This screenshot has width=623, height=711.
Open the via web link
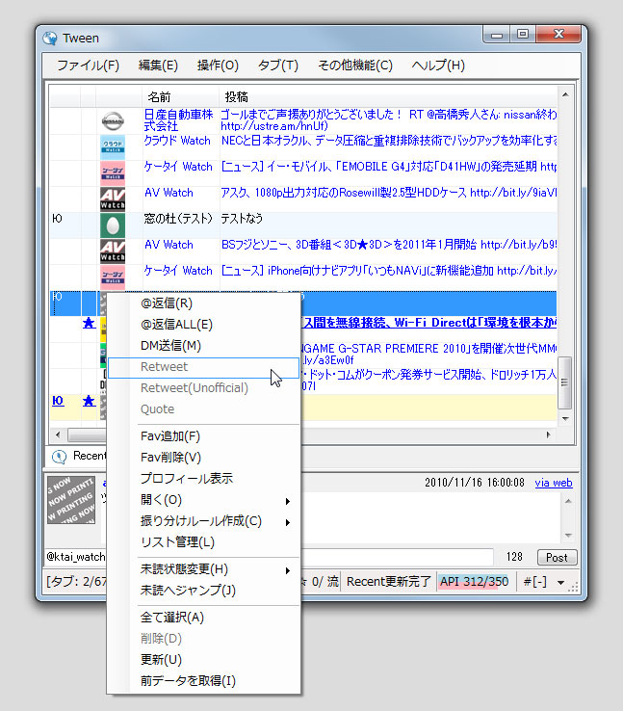[554, 483]
